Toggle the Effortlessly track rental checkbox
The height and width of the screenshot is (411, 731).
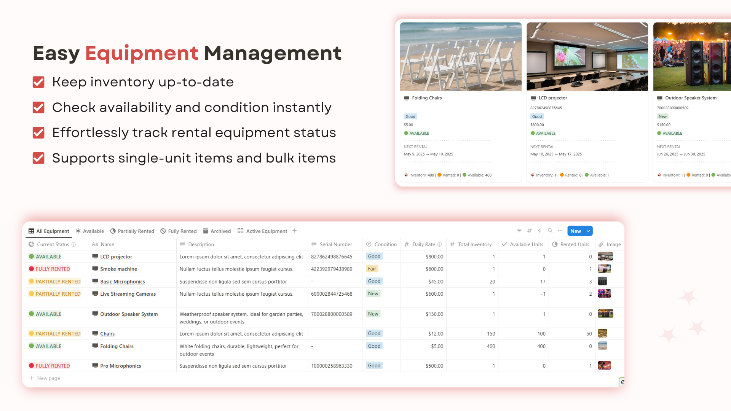point(38,133)
